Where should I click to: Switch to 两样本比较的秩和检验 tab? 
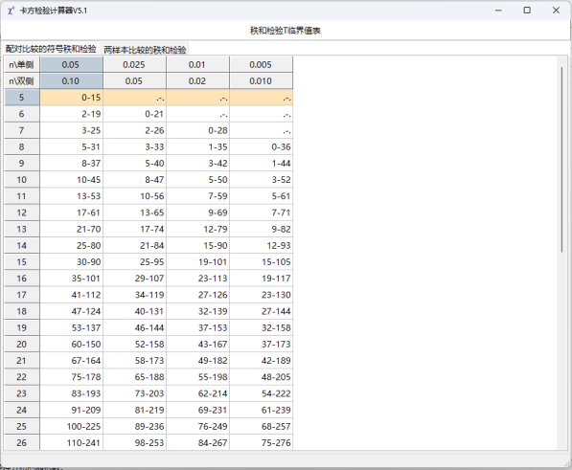[145, 49]
